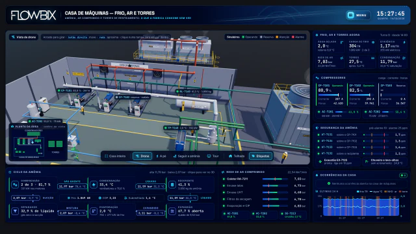The width and height of the screenshot is (416, 234).
Task: Open the MENU button in header
Action: 358,15
